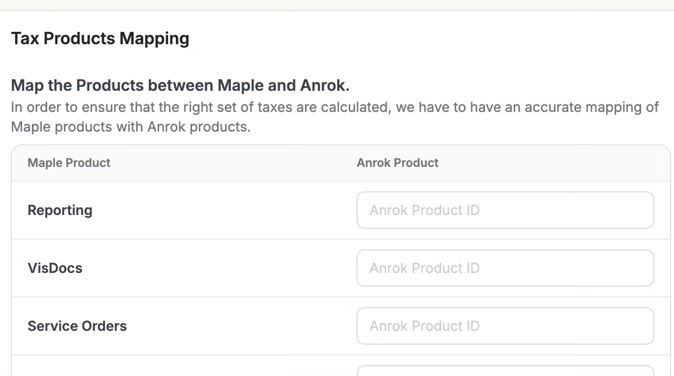674x376 pixels.
Task: Focus the VisDocs Anrok Product ID input
Action: [505, 268]
